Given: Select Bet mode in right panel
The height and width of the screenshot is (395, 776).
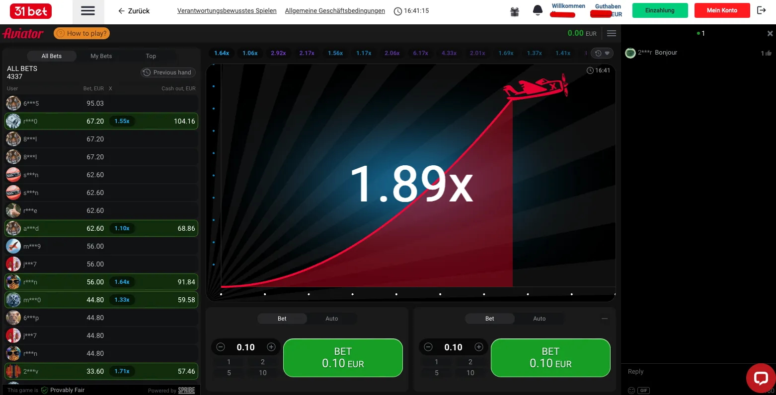Looking at the screenshot, I should (489, 319).
